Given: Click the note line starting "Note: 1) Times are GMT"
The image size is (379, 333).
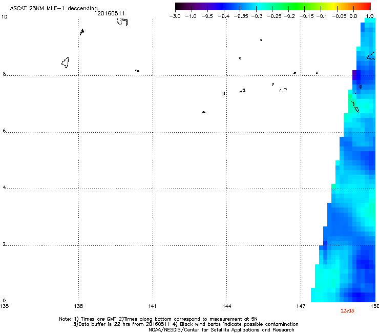Looking at the screenshot, I should [x=158, y=319].
